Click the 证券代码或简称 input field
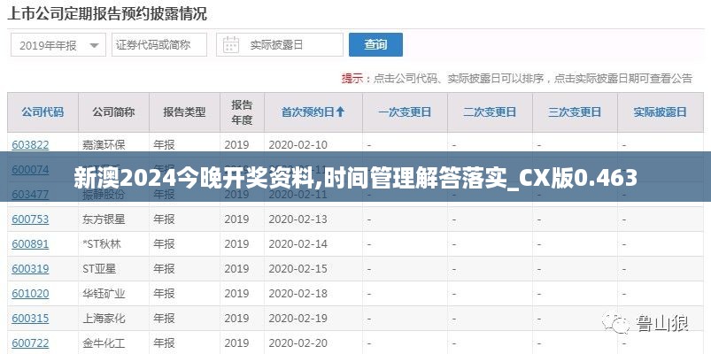Image resolution: width=711 pixels, height=354 pixels. point(158,45)
